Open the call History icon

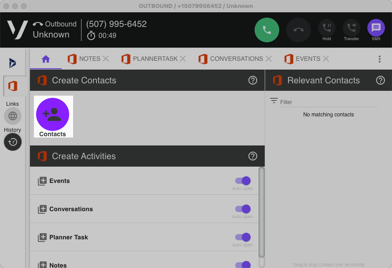[x=13, y=142]
